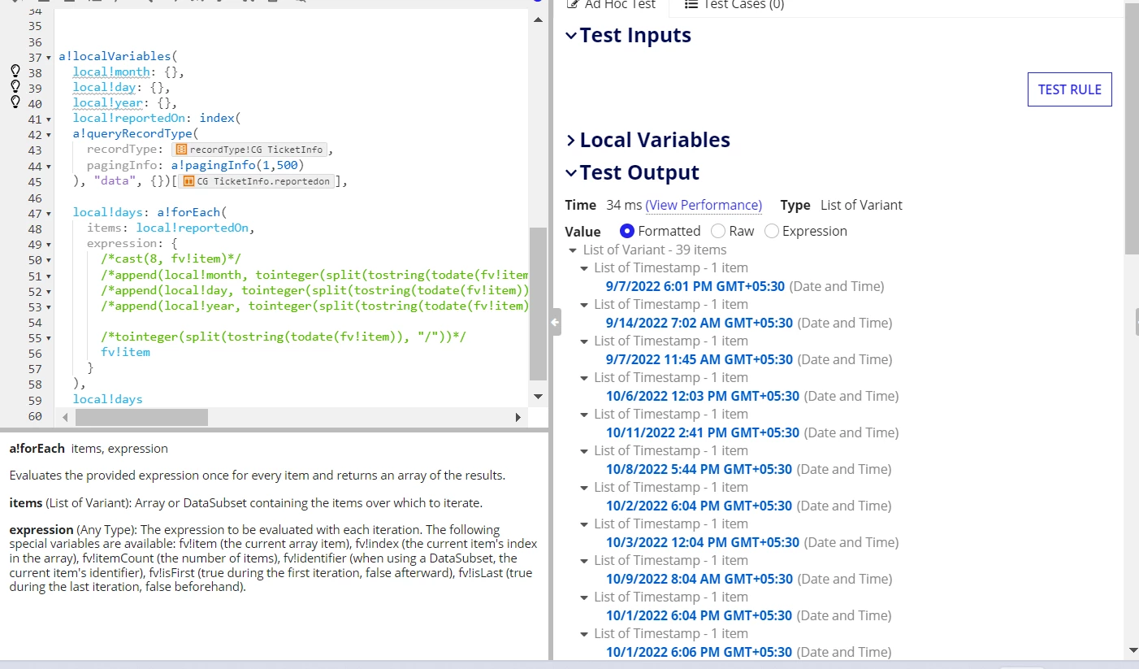Screen dimensions: 1139x669
Task: Open the View Performance link
Action: (704, 205)
